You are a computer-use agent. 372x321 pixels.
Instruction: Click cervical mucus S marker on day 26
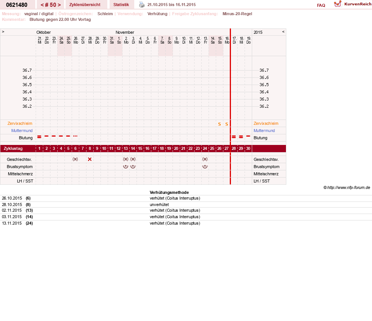(x=220, y=124)
